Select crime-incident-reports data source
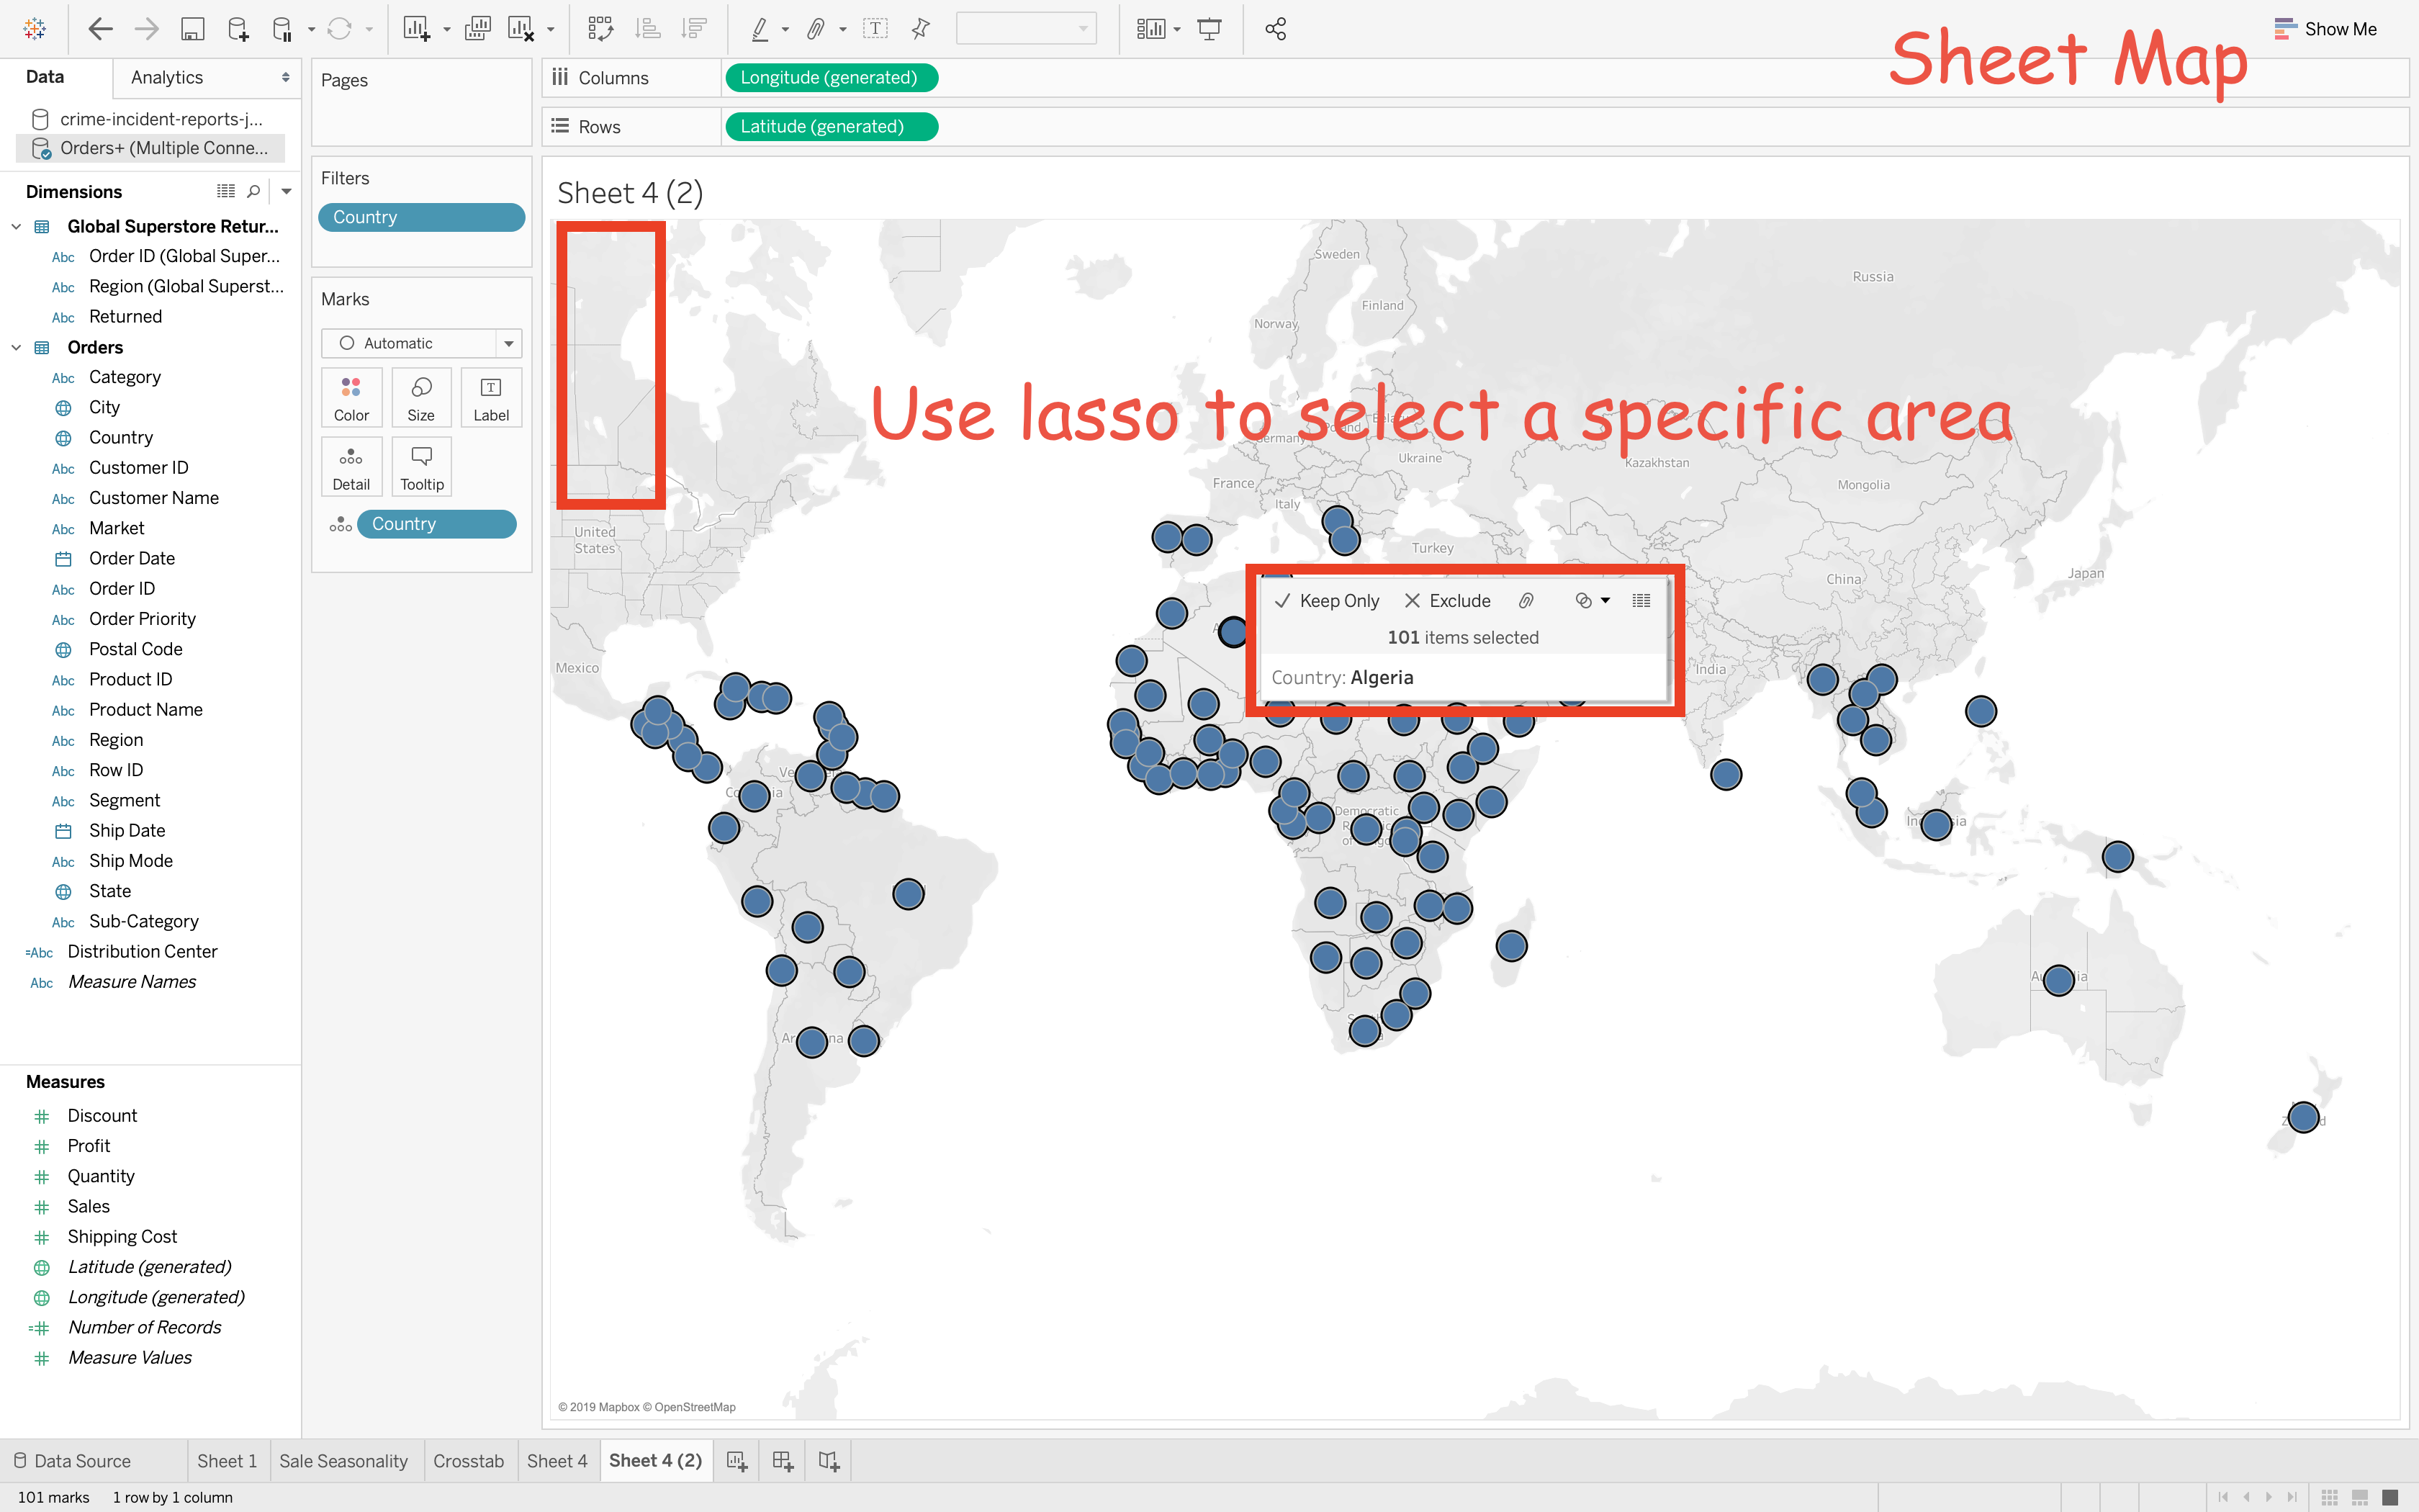 pos(160,119)
